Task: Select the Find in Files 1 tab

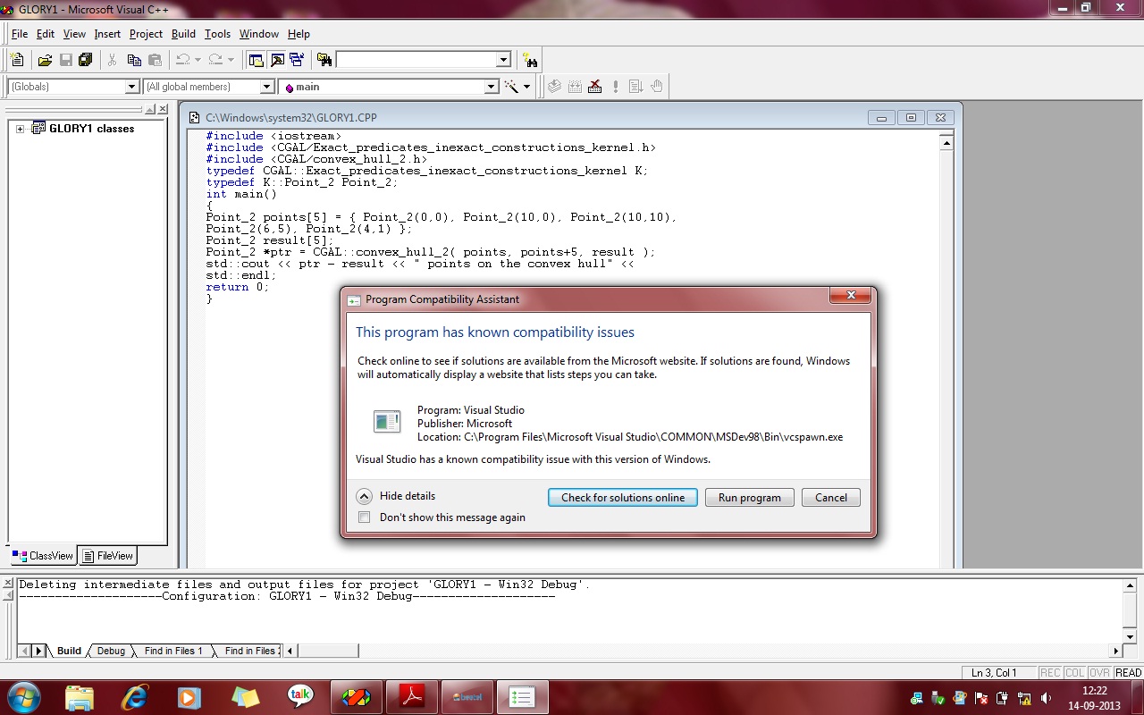Action: (173, 651)
